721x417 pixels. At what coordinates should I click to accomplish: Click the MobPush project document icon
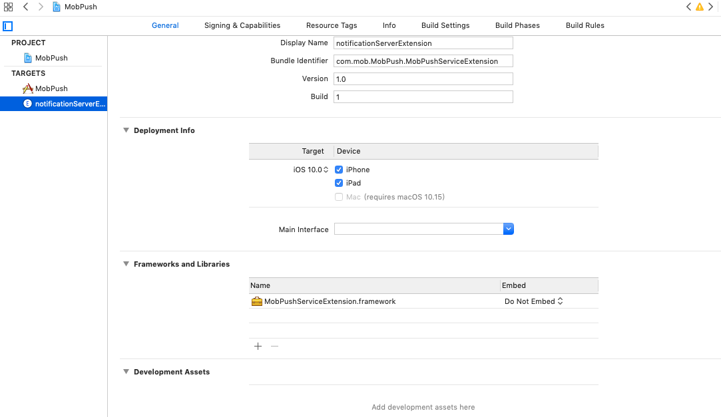pyautogui.click(x=28, y=58)
